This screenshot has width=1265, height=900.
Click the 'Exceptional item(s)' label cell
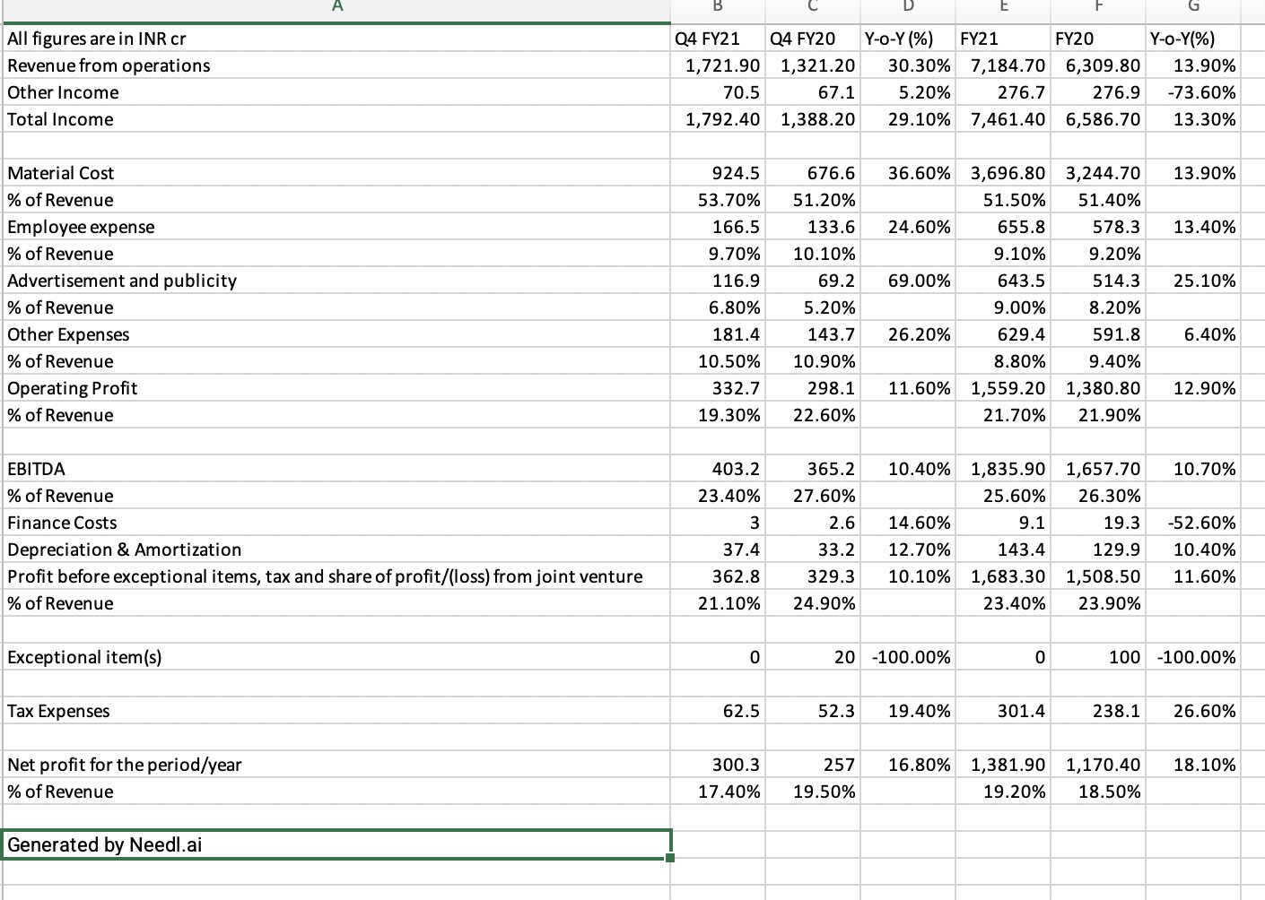click(336, 657)
